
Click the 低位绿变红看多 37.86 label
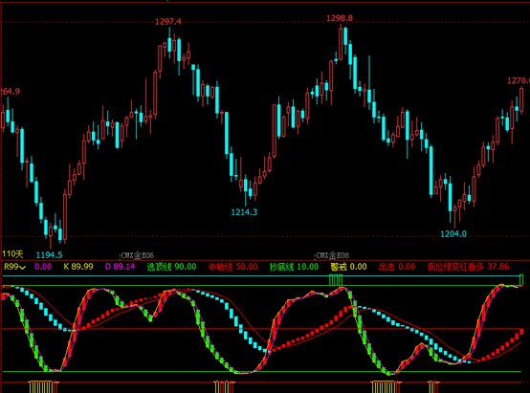coord(468,267)
